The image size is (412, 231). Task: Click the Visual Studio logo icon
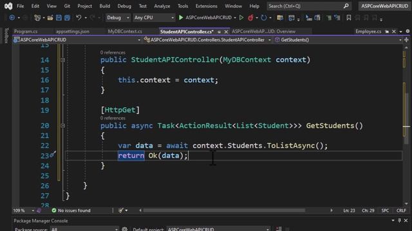click(8, 6)
